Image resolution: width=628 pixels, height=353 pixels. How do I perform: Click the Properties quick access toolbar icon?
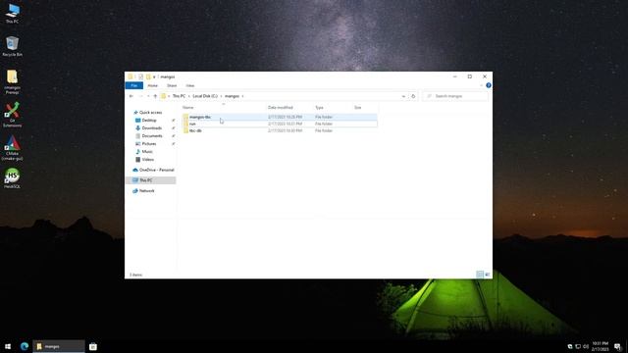click(140, 76)
